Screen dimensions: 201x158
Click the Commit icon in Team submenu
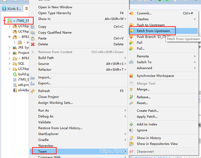click(131, 13)
